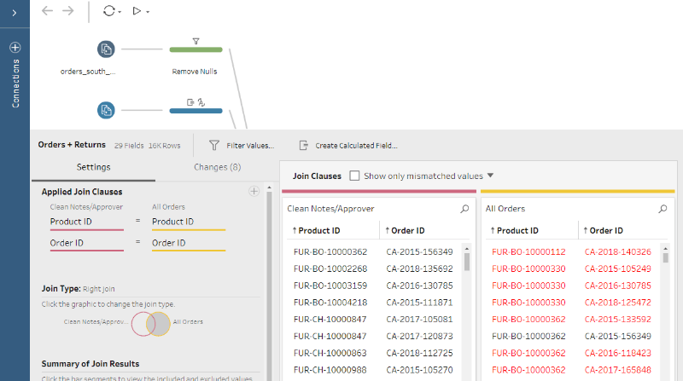683x381 pixels.
Task: Select the Remove Nulls clean step
Action: coord(196,49)
